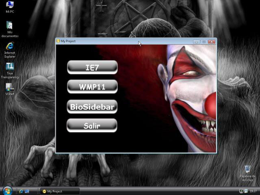The image size is (260, 195).
Task: Minimize the My Project window
Action: pos(197,42)
